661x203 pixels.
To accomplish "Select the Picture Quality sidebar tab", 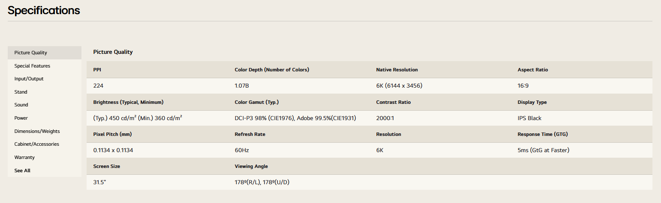I will (x=45, y=53).
